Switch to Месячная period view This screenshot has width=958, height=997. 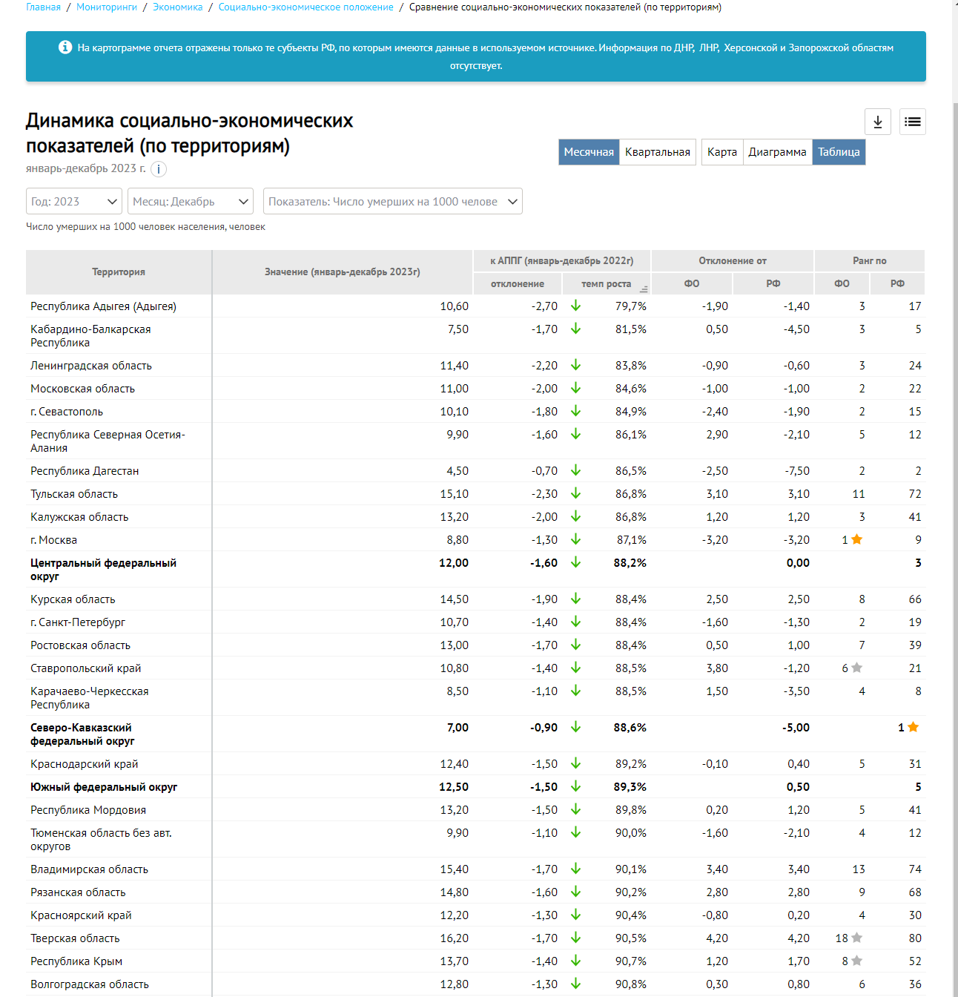589,152
